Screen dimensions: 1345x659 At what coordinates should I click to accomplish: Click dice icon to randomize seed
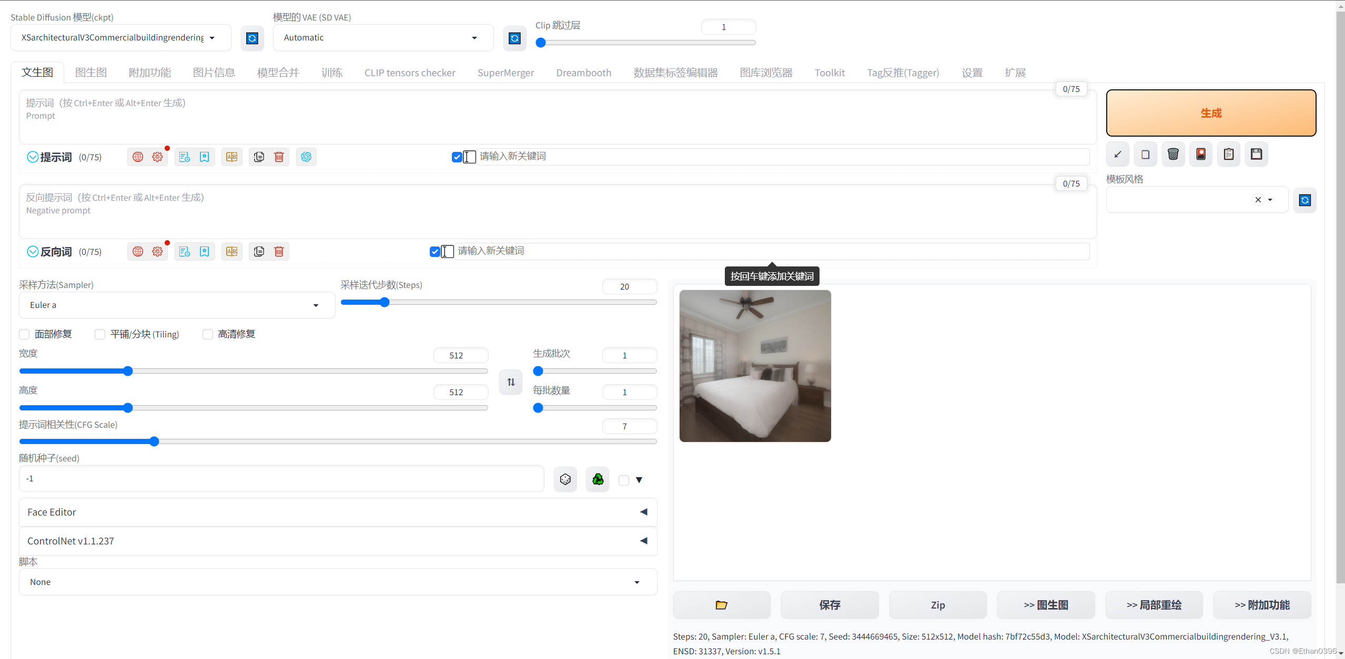565,479
